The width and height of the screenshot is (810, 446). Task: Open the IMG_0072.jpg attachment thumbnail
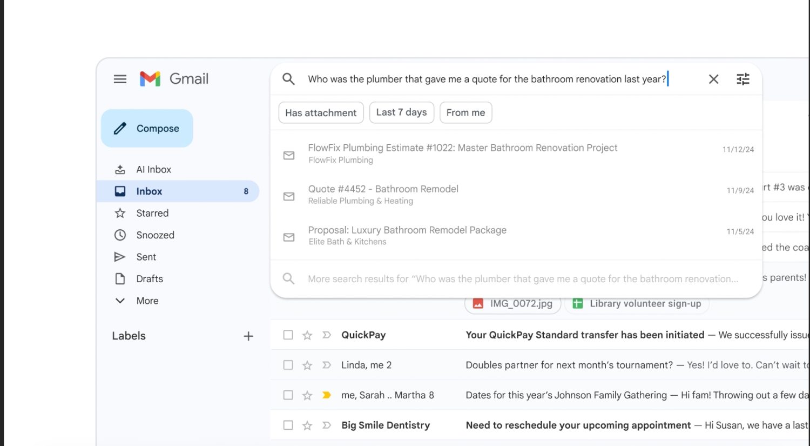(512, 303)
